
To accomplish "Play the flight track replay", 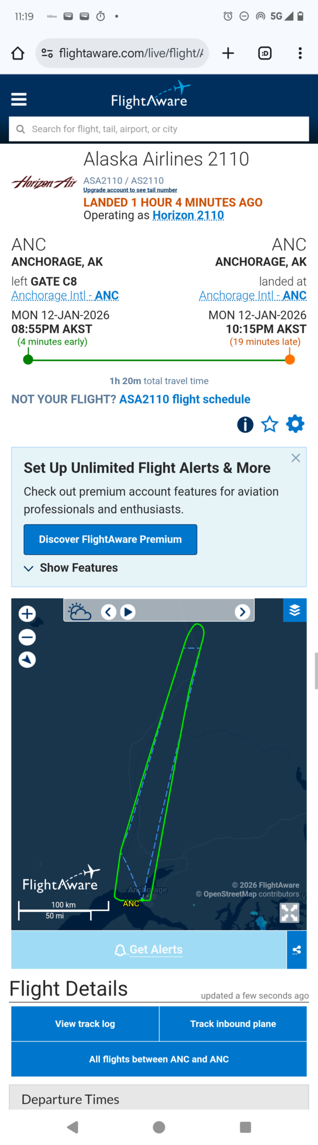I will tap(128, 612).
